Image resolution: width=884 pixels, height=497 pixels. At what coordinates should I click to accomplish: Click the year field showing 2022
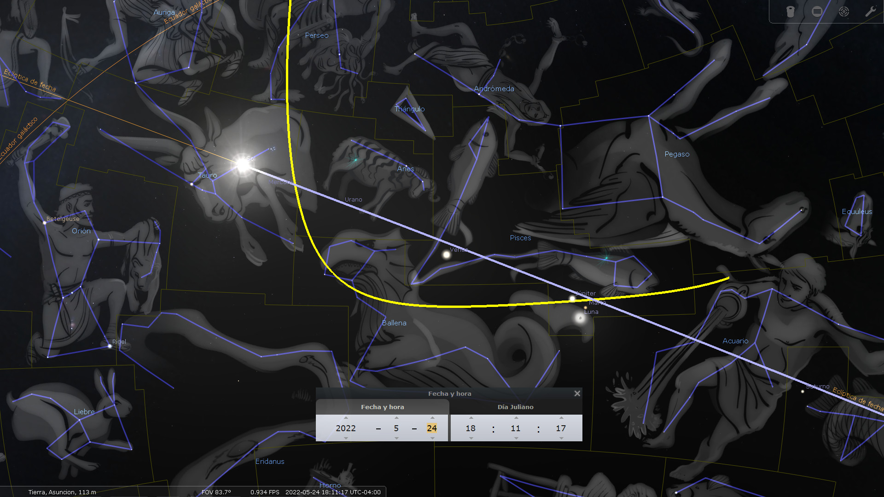pyautogui.click(x=346, y=428)
